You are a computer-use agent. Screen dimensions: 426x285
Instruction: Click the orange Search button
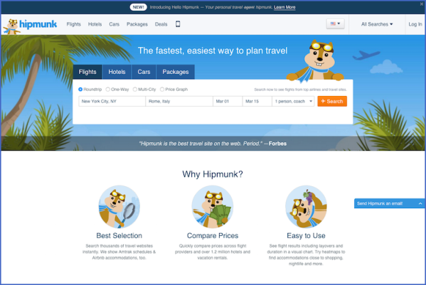coord(332,101)
